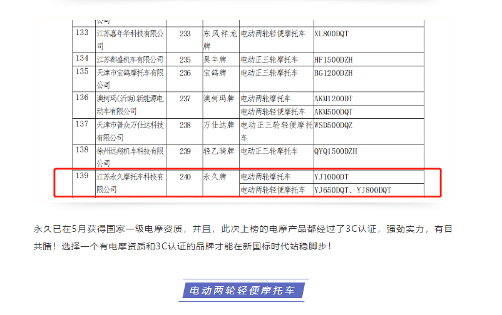502x315 pixels.
Task: Click row number 137
Action: 82,124
